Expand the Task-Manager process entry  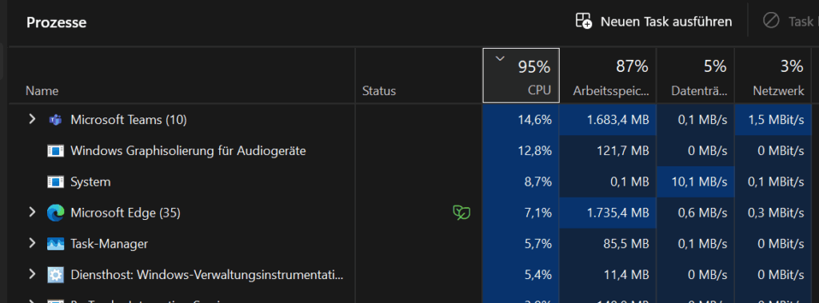tap(32, 243)
